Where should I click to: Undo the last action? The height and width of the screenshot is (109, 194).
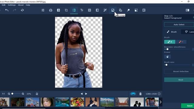point(7,10)
